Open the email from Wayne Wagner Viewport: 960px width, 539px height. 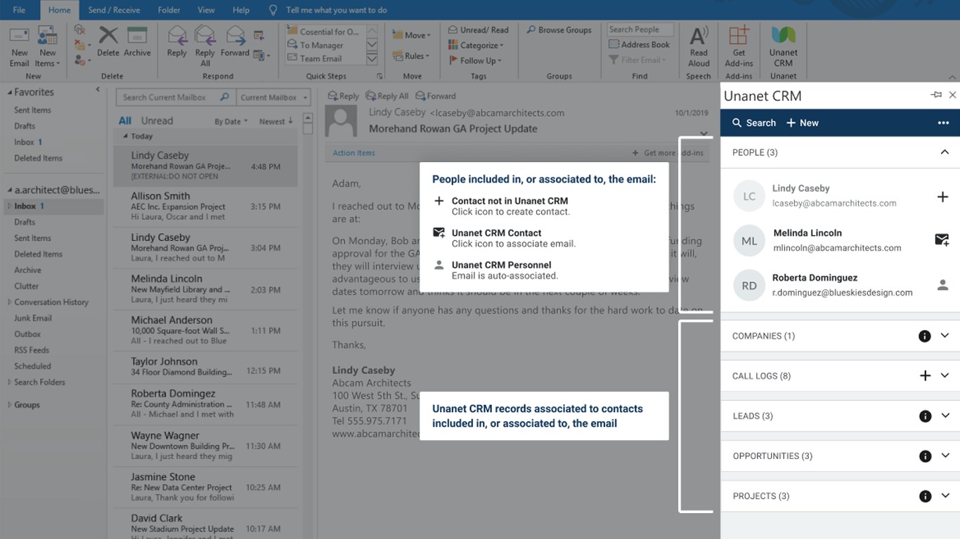(205, 446)
